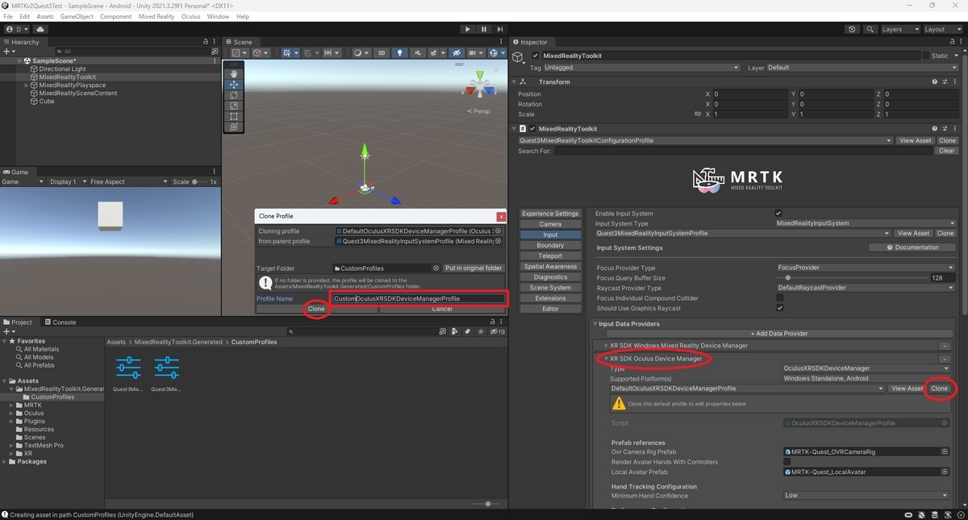Open the Input System Type dropdown
This screenshot has width=968, height=520.
[x=865, y=223]
